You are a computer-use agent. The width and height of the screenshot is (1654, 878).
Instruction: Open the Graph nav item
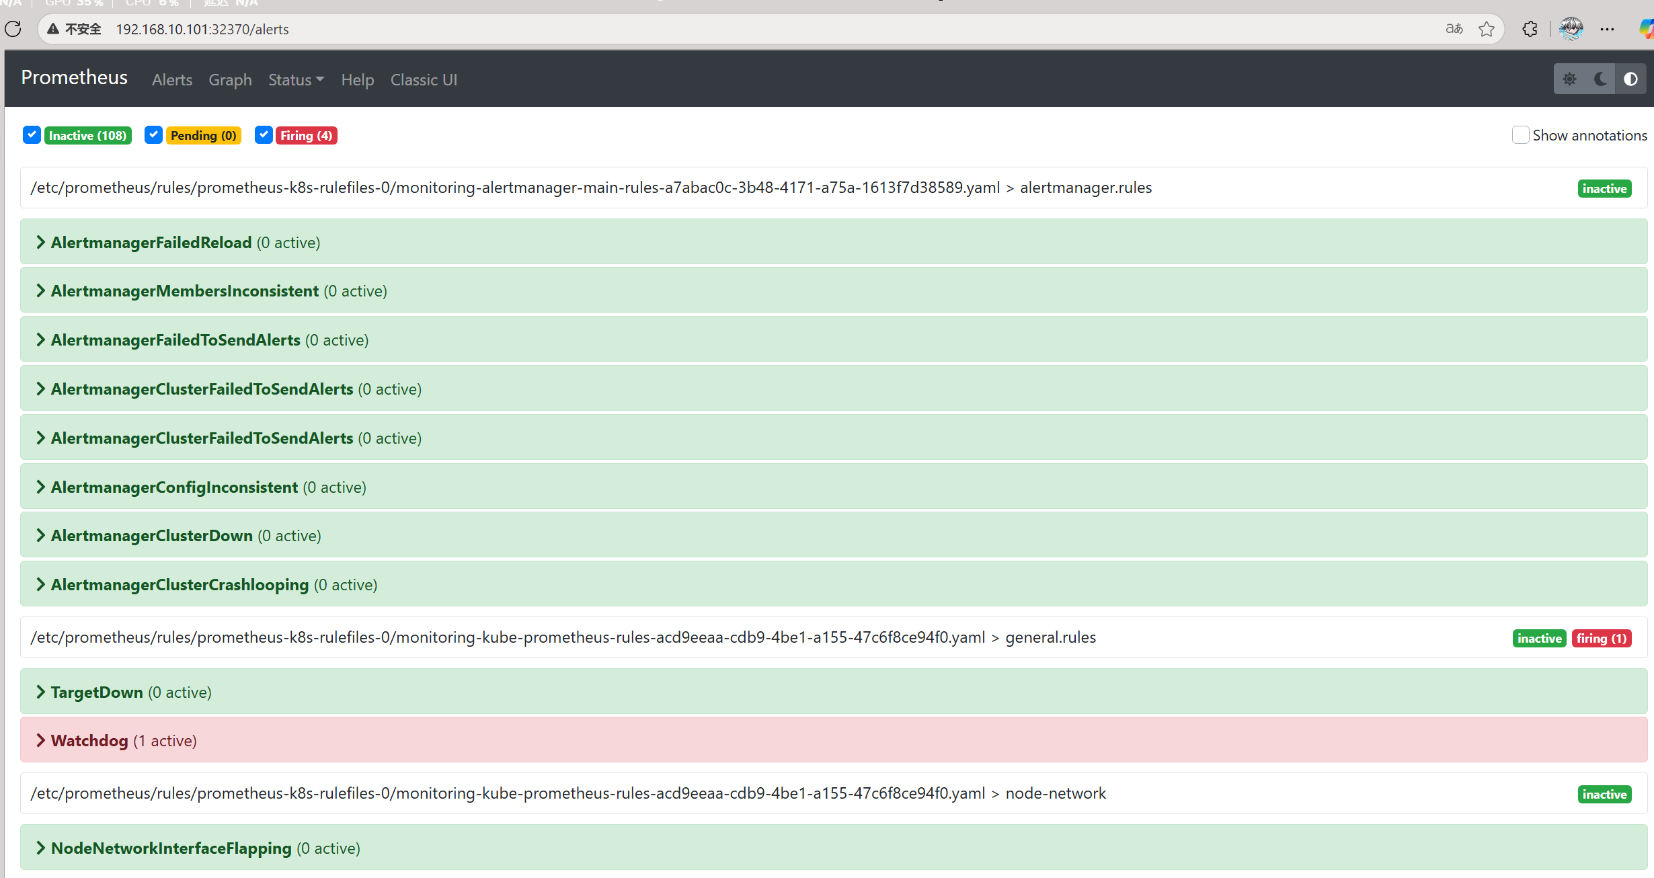click(x=230, y=79)
